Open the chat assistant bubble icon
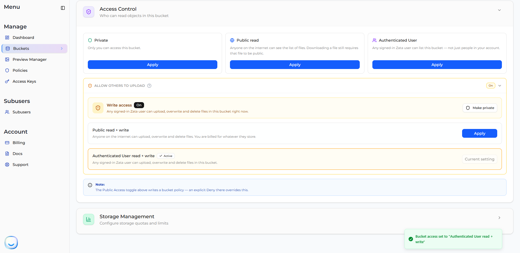 coord(11,243)
